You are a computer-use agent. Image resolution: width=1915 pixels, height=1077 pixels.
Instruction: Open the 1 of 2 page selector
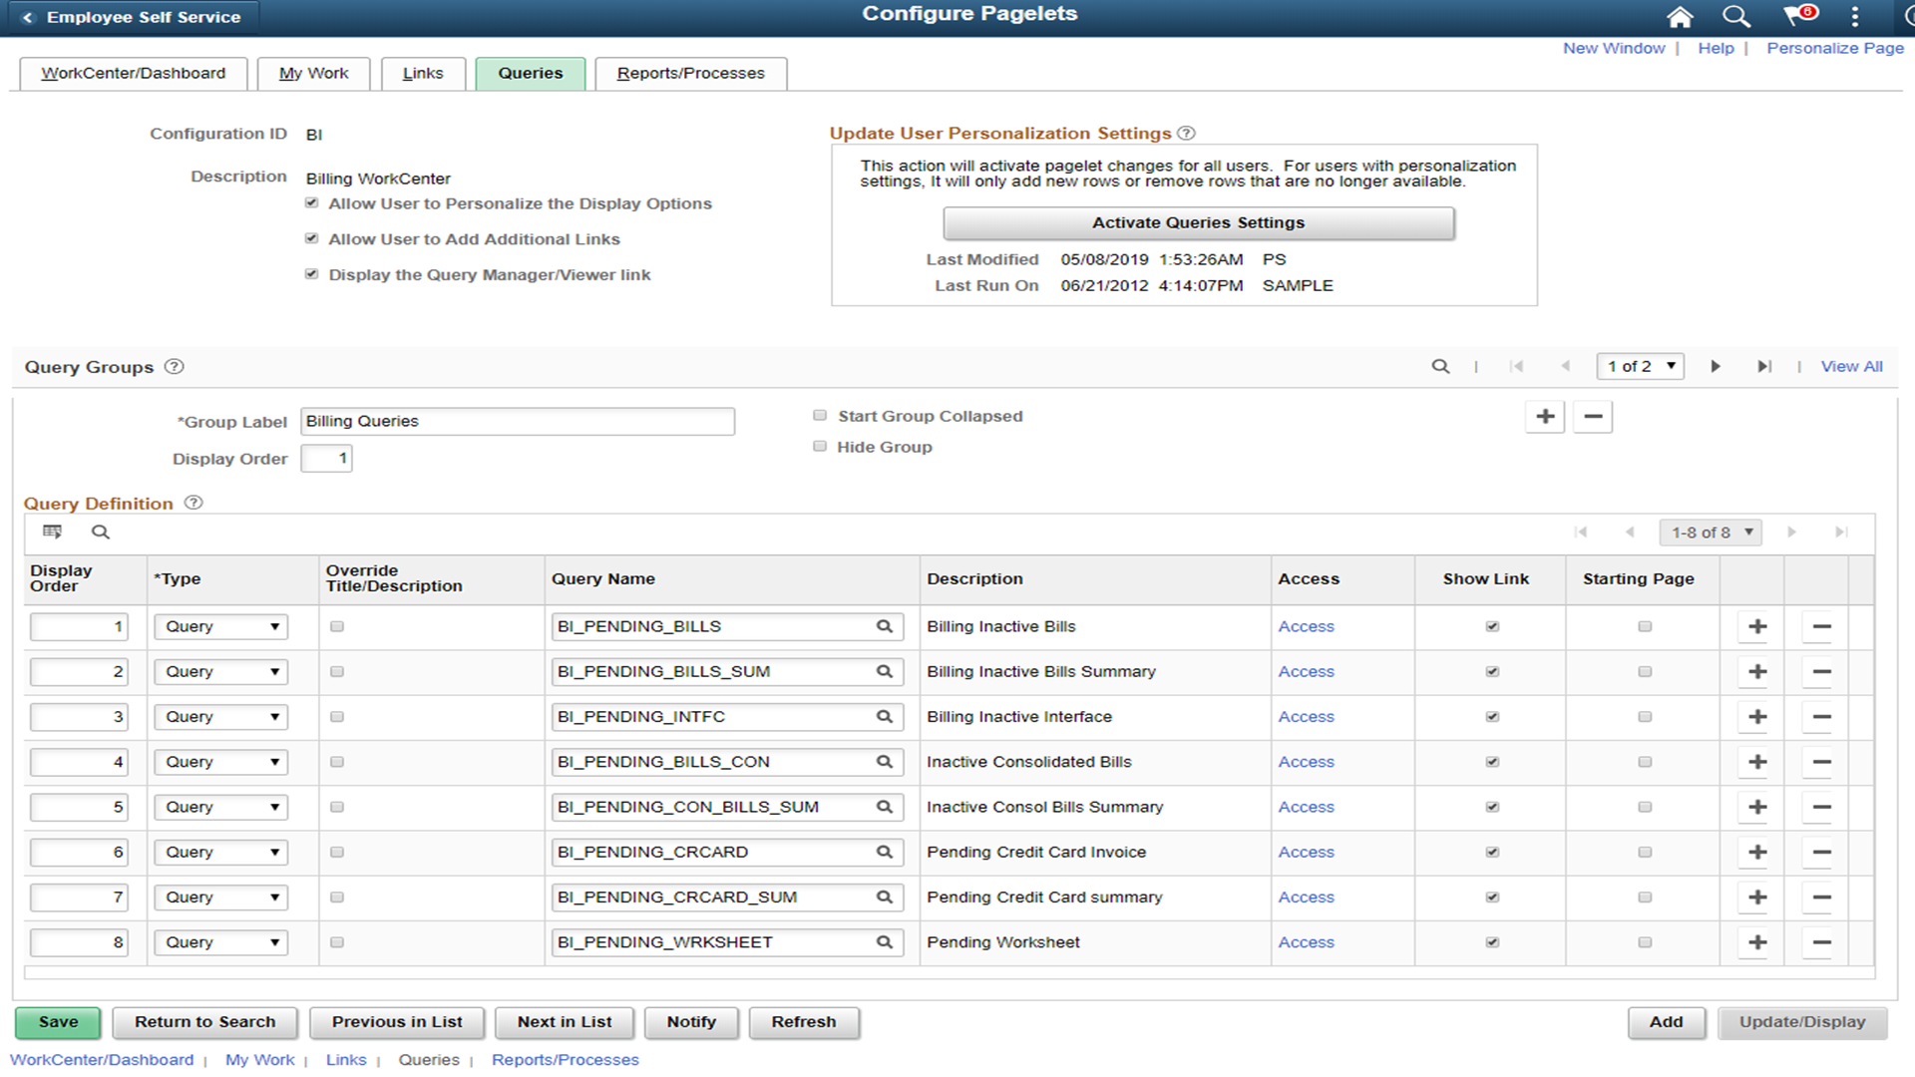[x=1641, y=366]
